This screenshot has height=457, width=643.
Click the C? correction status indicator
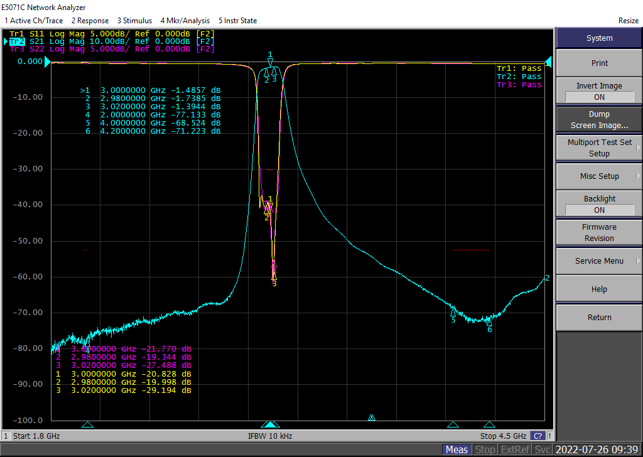[538, 436]
